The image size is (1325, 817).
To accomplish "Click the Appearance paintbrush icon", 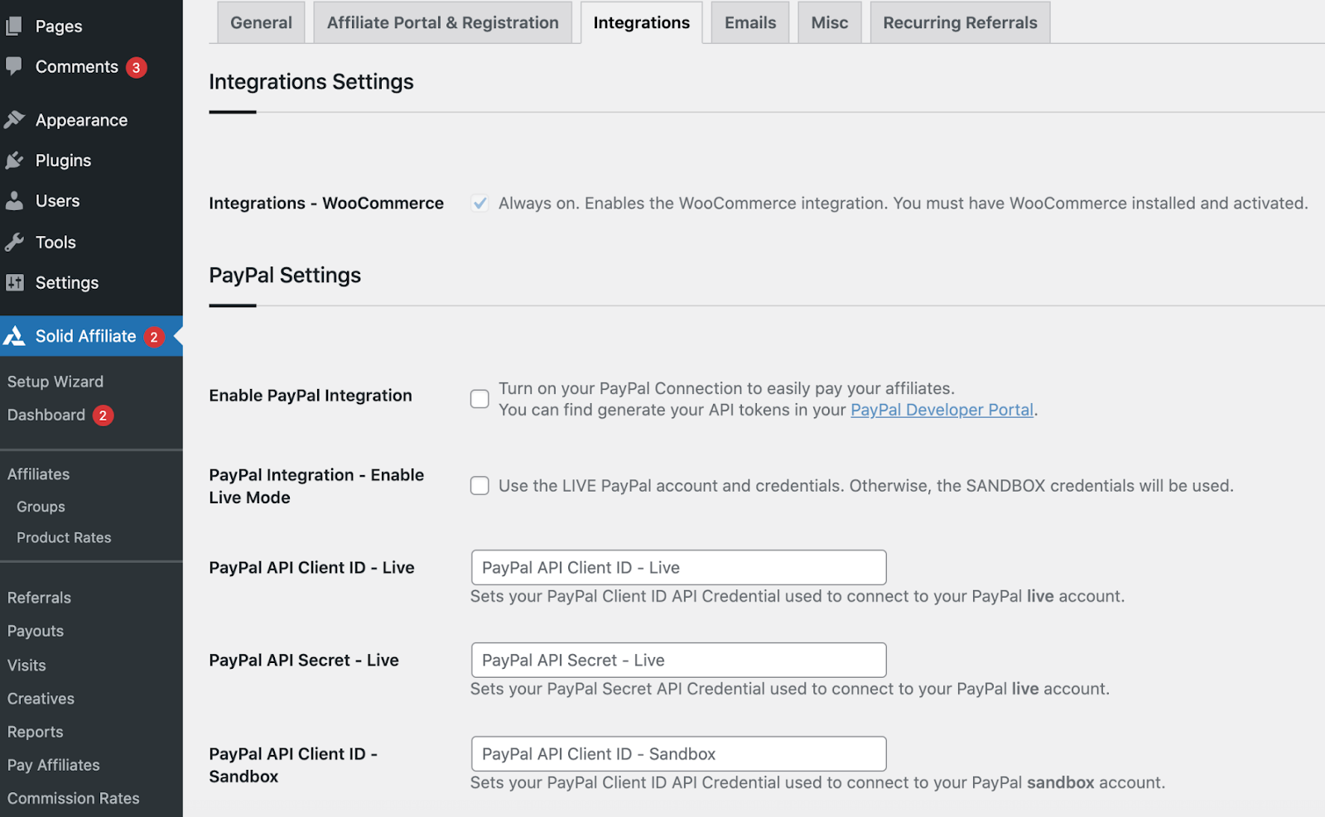I will coord(14,120).
